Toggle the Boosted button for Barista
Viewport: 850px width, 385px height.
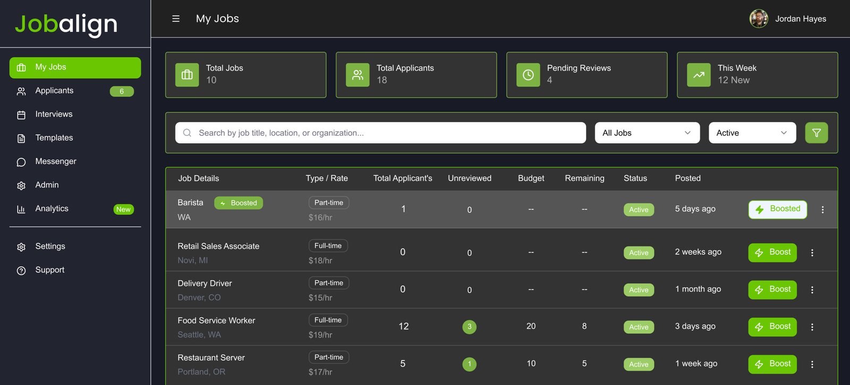(x=777, y=209)
